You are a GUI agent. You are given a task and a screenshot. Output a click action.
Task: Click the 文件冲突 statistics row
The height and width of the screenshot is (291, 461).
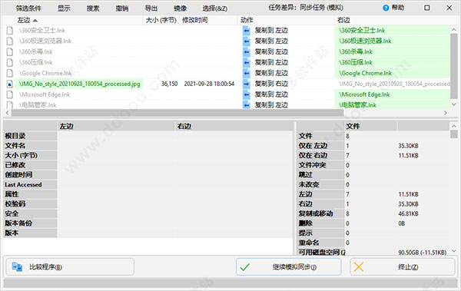(373, 165)
